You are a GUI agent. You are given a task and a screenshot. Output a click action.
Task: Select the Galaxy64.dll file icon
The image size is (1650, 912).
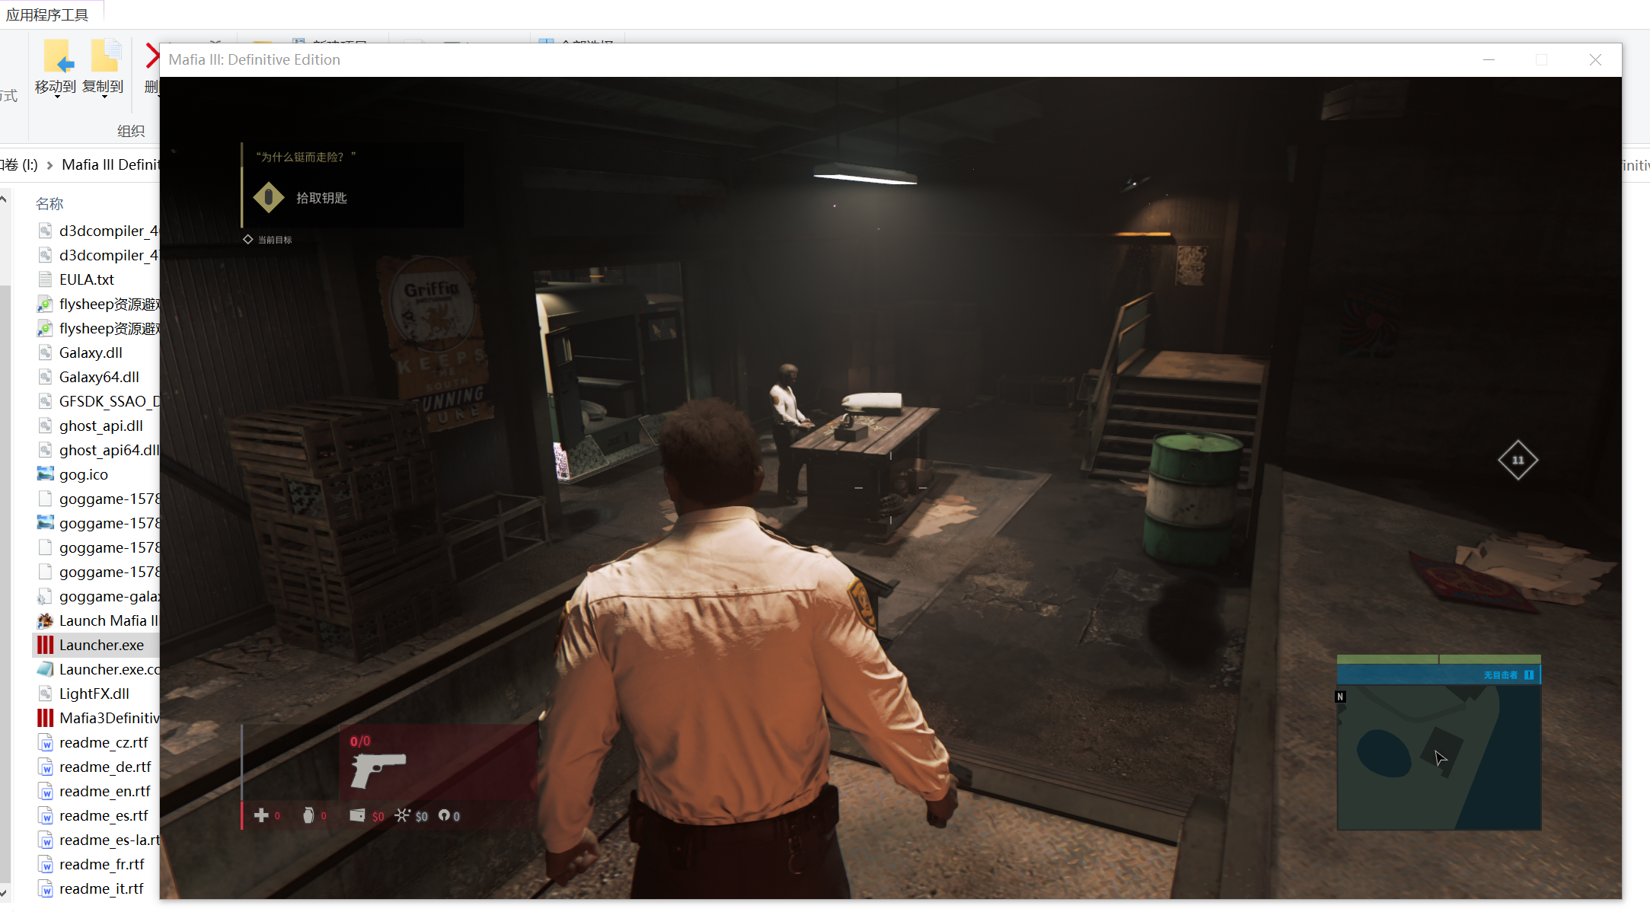click(46, 377)
